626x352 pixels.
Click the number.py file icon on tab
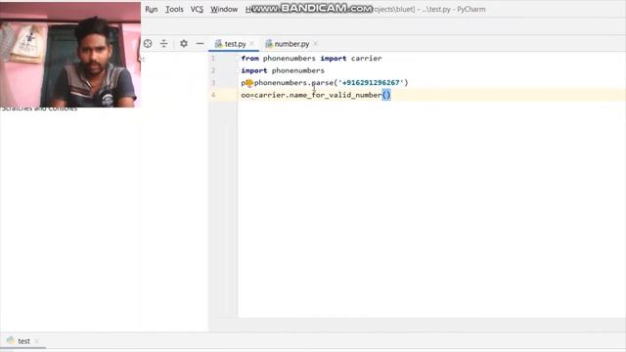tap(269, 44)
